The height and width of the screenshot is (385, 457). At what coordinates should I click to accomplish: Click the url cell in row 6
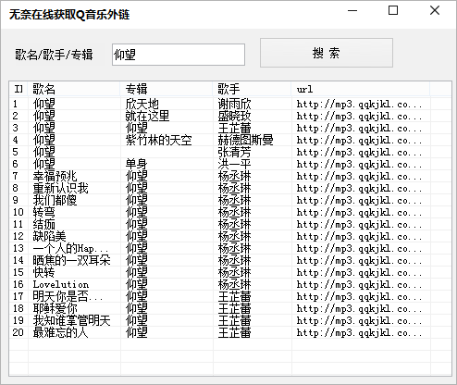pyautogui.click(x=359, y=165)
